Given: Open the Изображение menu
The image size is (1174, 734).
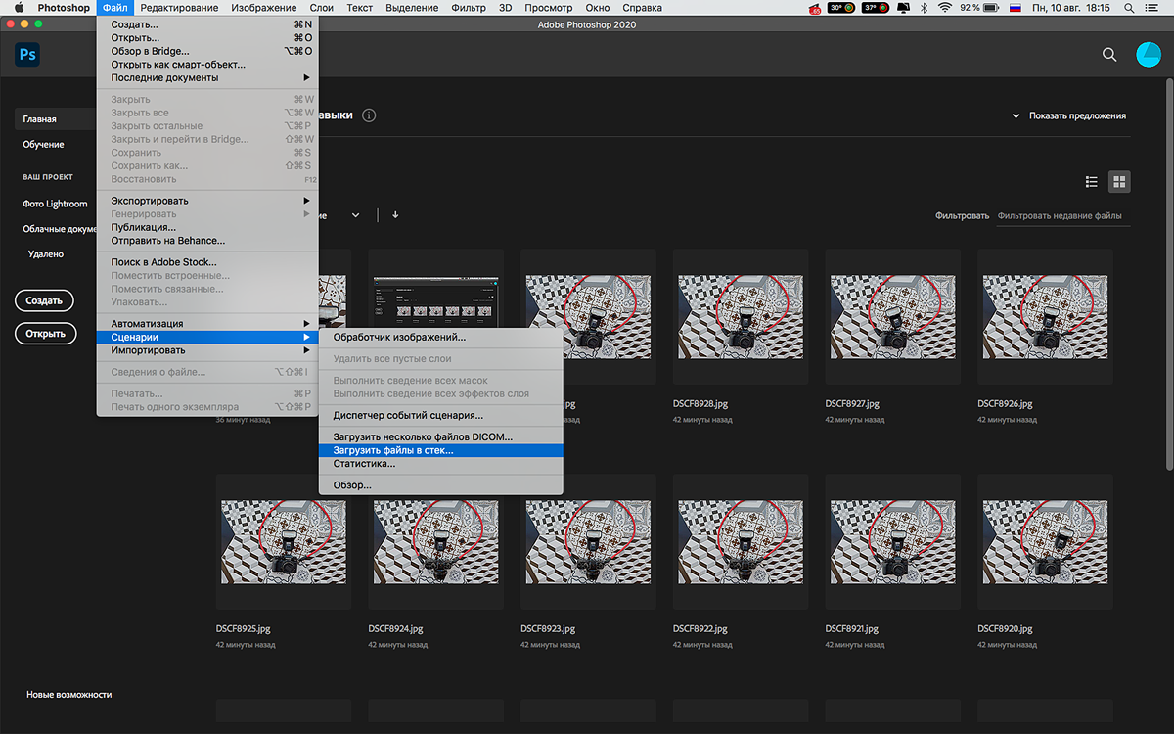Looking at the screenshot, I should 264,8.
